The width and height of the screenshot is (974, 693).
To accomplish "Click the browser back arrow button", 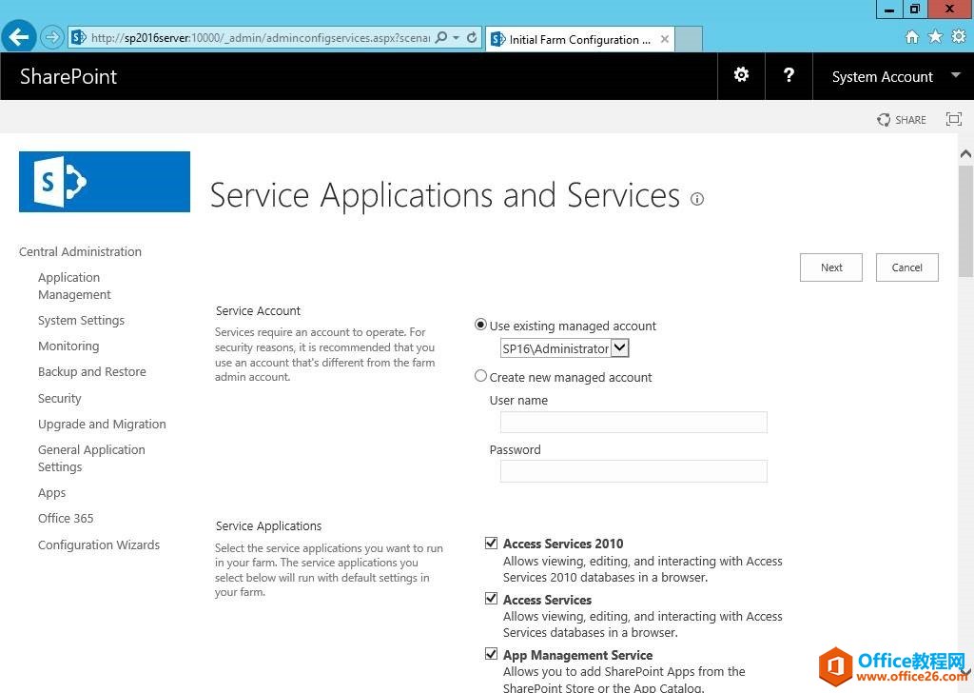I will coord(19,38).
